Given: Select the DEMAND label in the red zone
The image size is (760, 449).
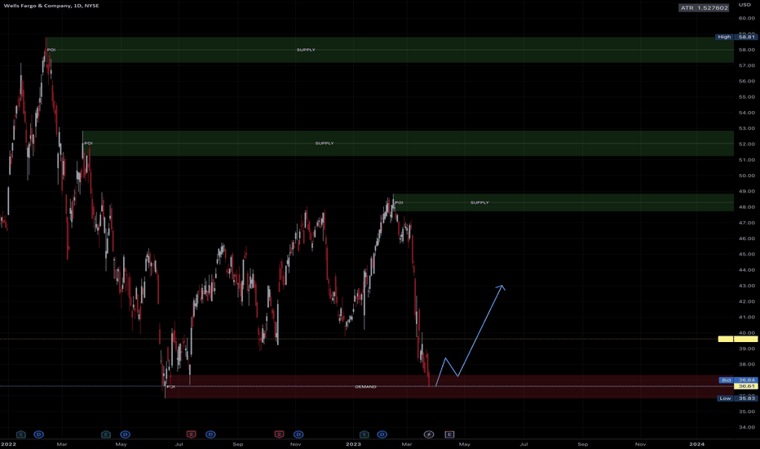Looking at the screenshot, I should [365, 387].
